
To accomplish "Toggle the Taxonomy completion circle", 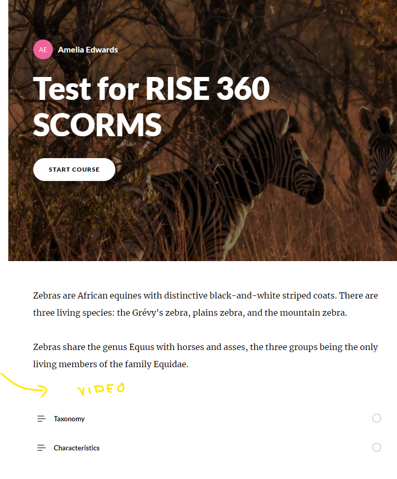I will pos(377,418).
